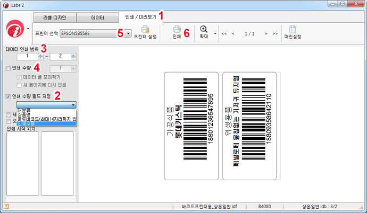Select the right 인쇄 시작 위치 label cell
This screenshot has width=367, height=213.
click(57, 164)
